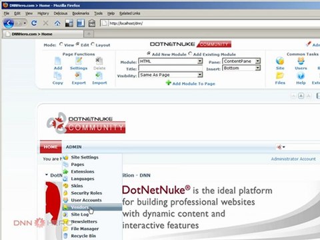The width and height of the screenshot is (320, 240).
Task: Click the HOME navigation tab
Action: (51, 147)
